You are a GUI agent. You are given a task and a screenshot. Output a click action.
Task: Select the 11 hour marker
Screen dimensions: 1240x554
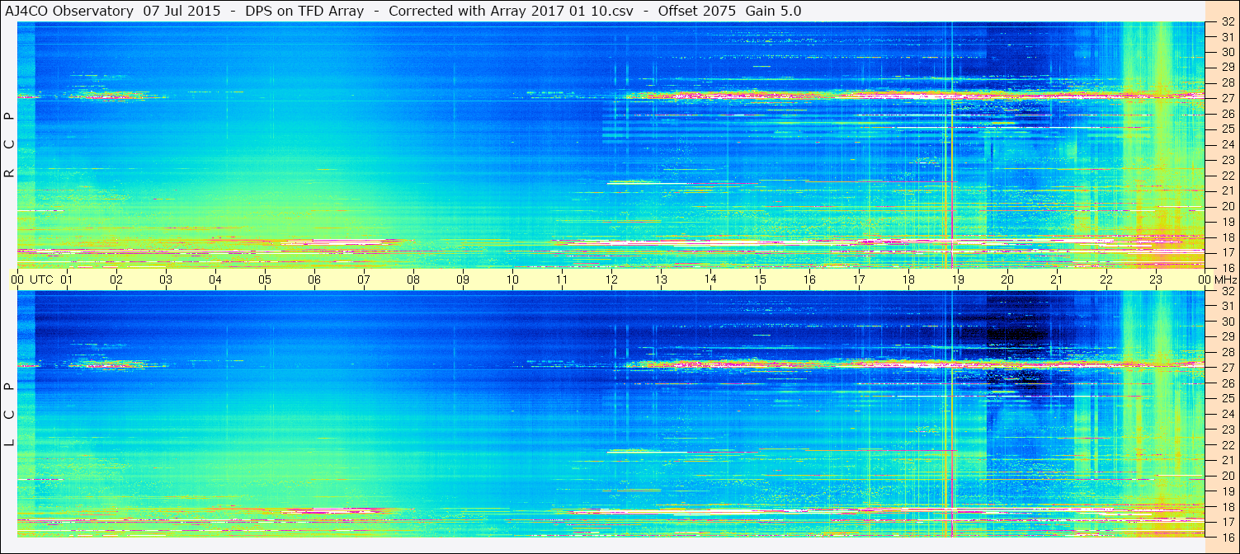pos(562,279)
